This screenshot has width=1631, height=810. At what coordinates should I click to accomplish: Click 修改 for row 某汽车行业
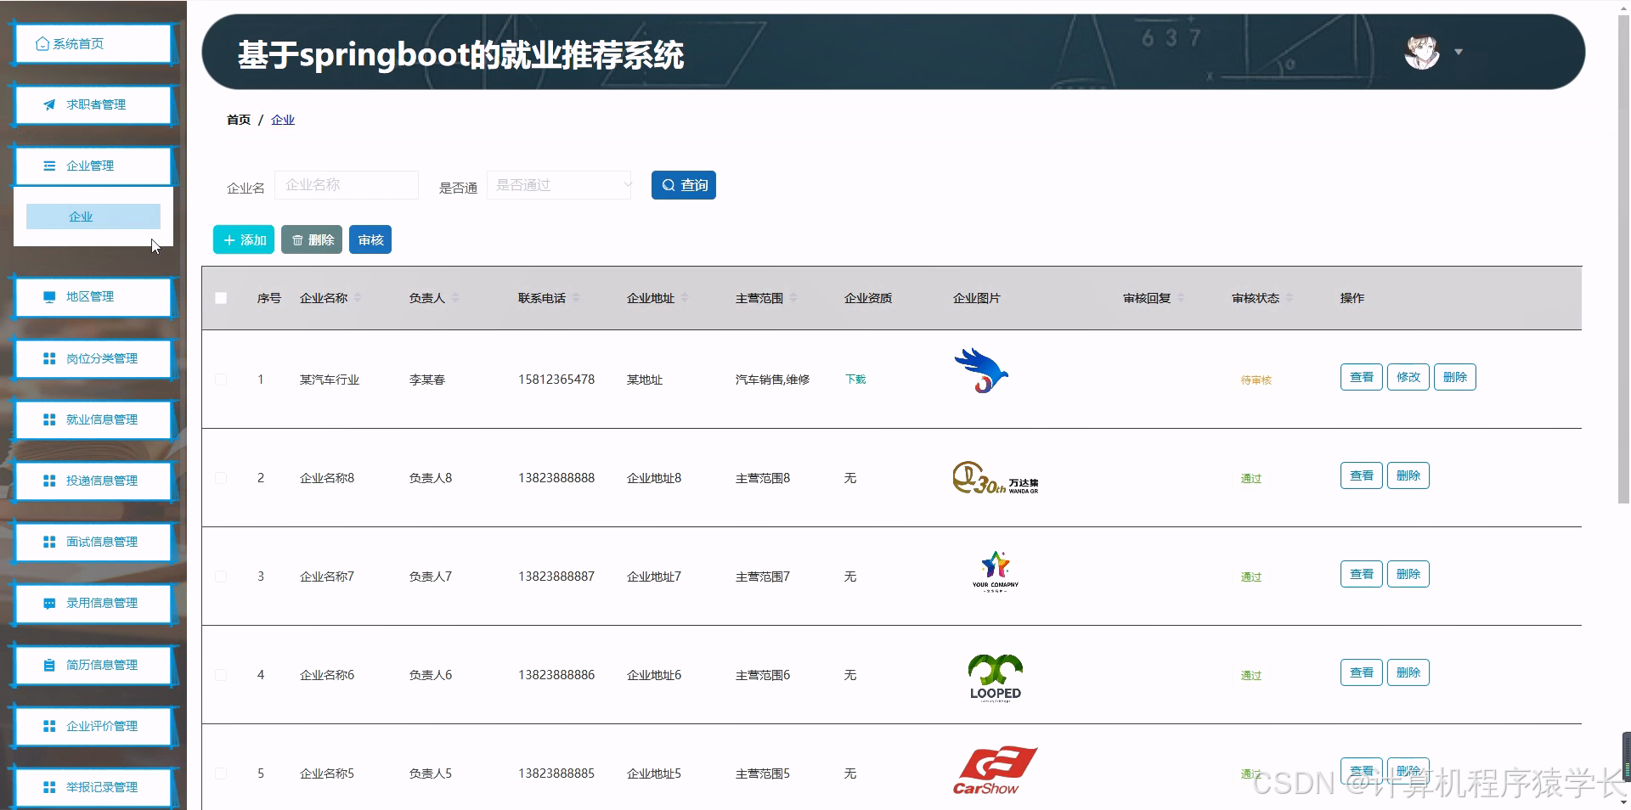tap(1408, 377)
